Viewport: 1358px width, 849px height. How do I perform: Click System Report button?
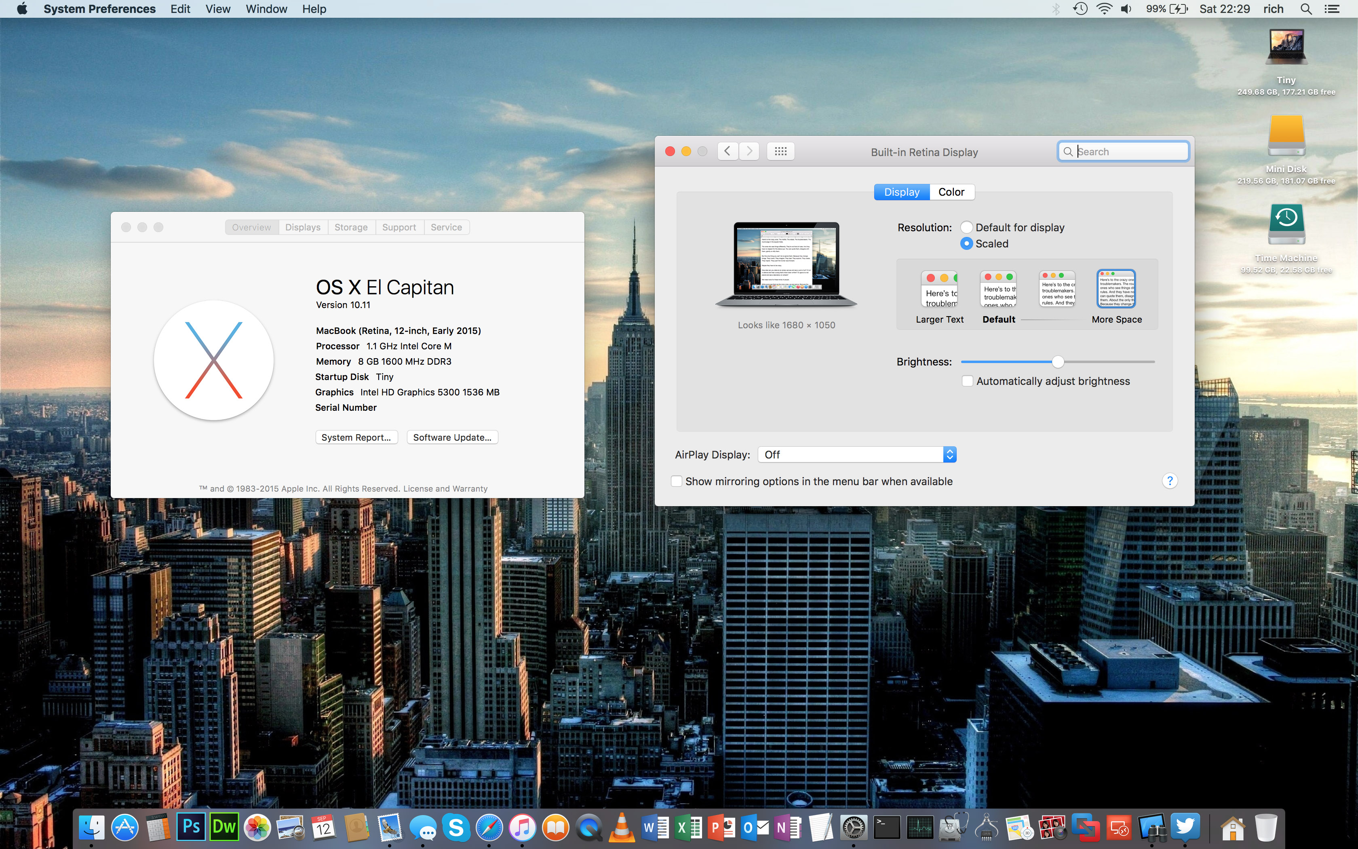coord(356,437)
